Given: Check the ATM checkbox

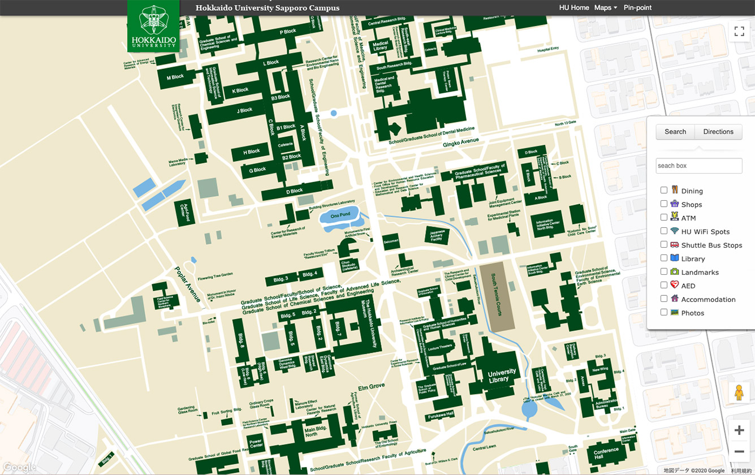Looking at the screenshot, I should [x=664, y=217].
